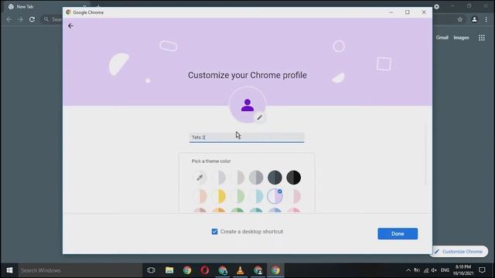Select the light green theme color
Viewport: 495px width, 278px height.
pos(237,196)
